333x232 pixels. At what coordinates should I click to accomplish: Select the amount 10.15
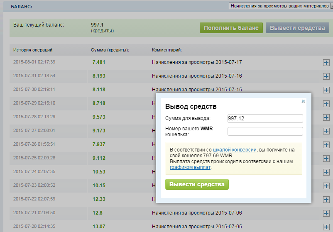tap(99, 185)
